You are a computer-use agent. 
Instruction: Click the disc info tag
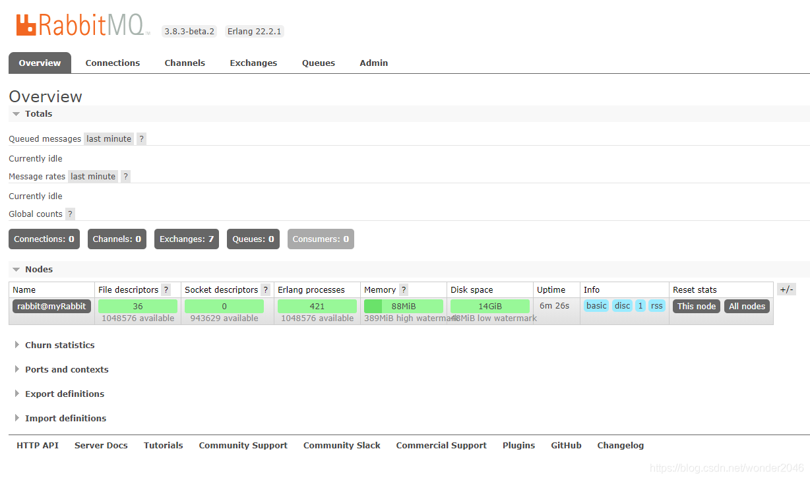pyautogui.click(x=623, y=306)
